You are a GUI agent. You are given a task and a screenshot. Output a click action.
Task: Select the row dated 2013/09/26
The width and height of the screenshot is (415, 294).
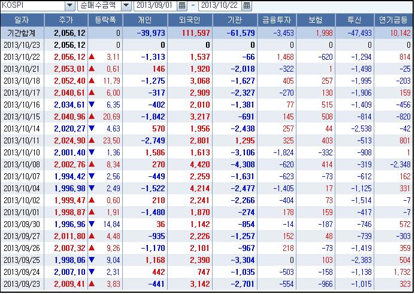(x=207, y=249)
